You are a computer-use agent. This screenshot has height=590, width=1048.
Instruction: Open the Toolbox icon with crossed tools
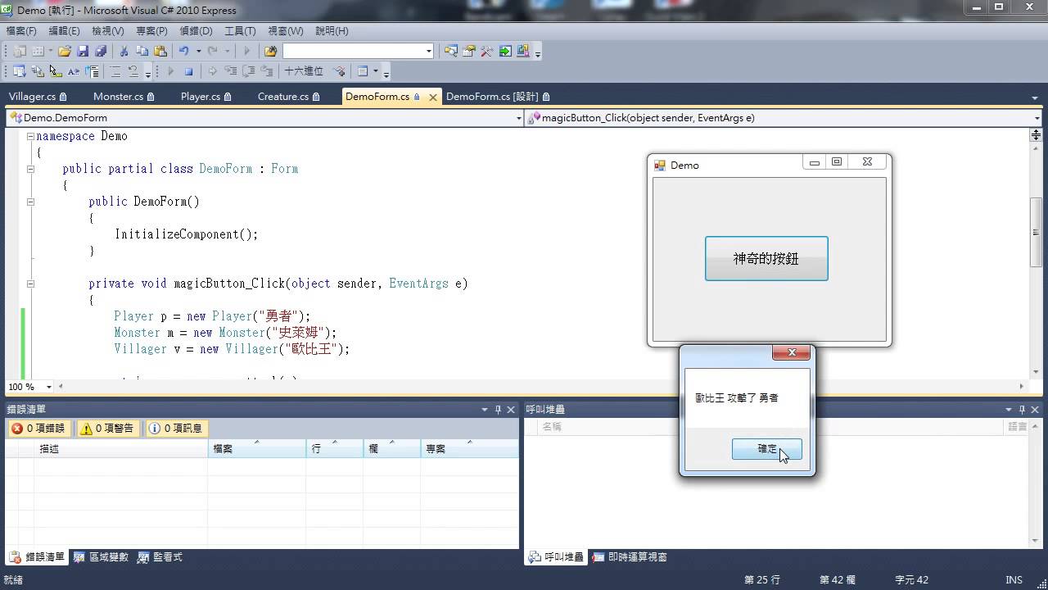coord(487,51)
